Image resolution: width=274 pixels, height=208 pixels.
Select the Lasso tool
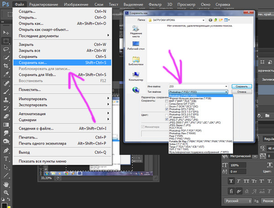point(6,49)
